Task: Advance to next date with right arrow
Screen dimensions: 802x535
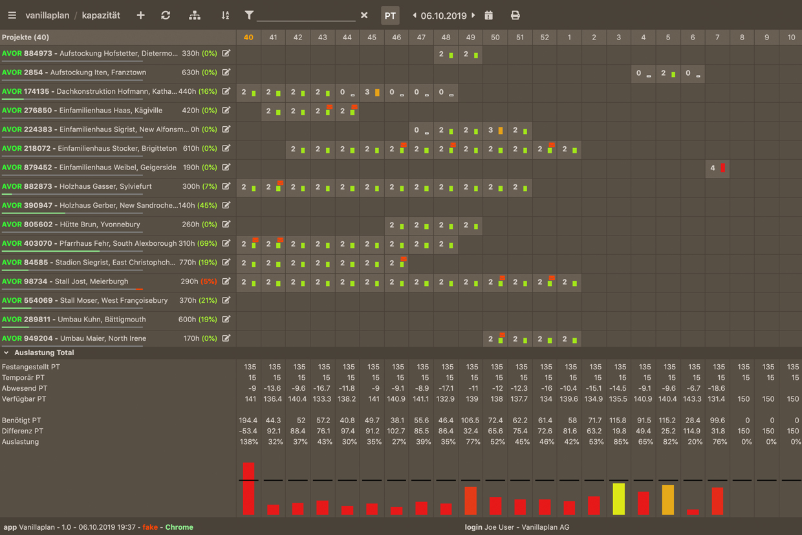Action: point(473,16)
